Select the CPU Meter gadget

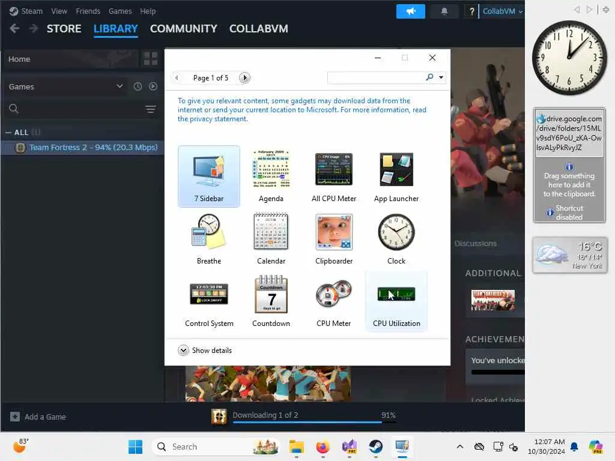point(334,301)
